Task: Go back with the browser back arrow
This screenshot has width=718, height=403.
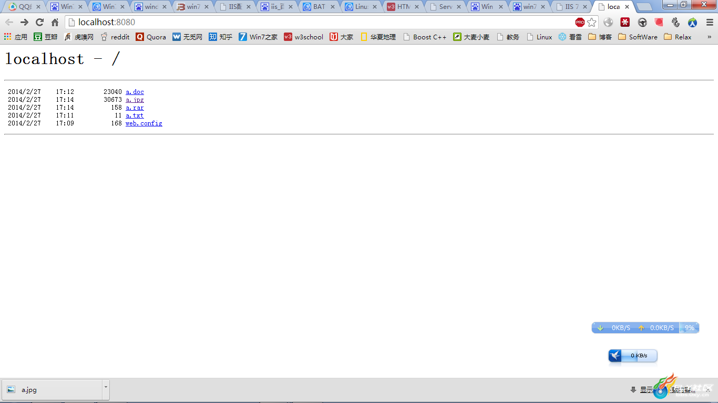Action: (x=9, y=22)
